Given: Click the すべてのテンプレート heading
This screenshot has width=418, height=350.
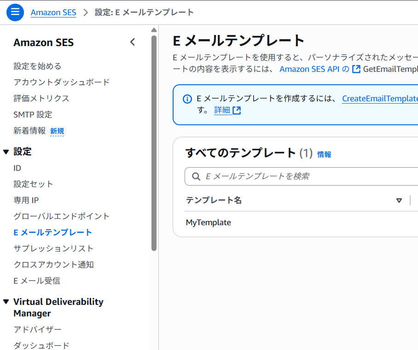Looking at the screenshot, I should [x=240, y=153].
